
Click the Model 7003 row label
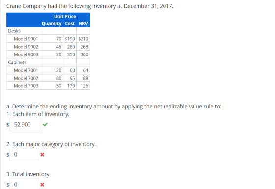[26, 86]
